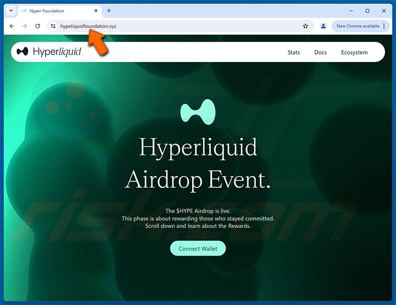The image size is (396, 305).
Task: Bookmark this page with the star icon
Action: click(x=305, y=26)
